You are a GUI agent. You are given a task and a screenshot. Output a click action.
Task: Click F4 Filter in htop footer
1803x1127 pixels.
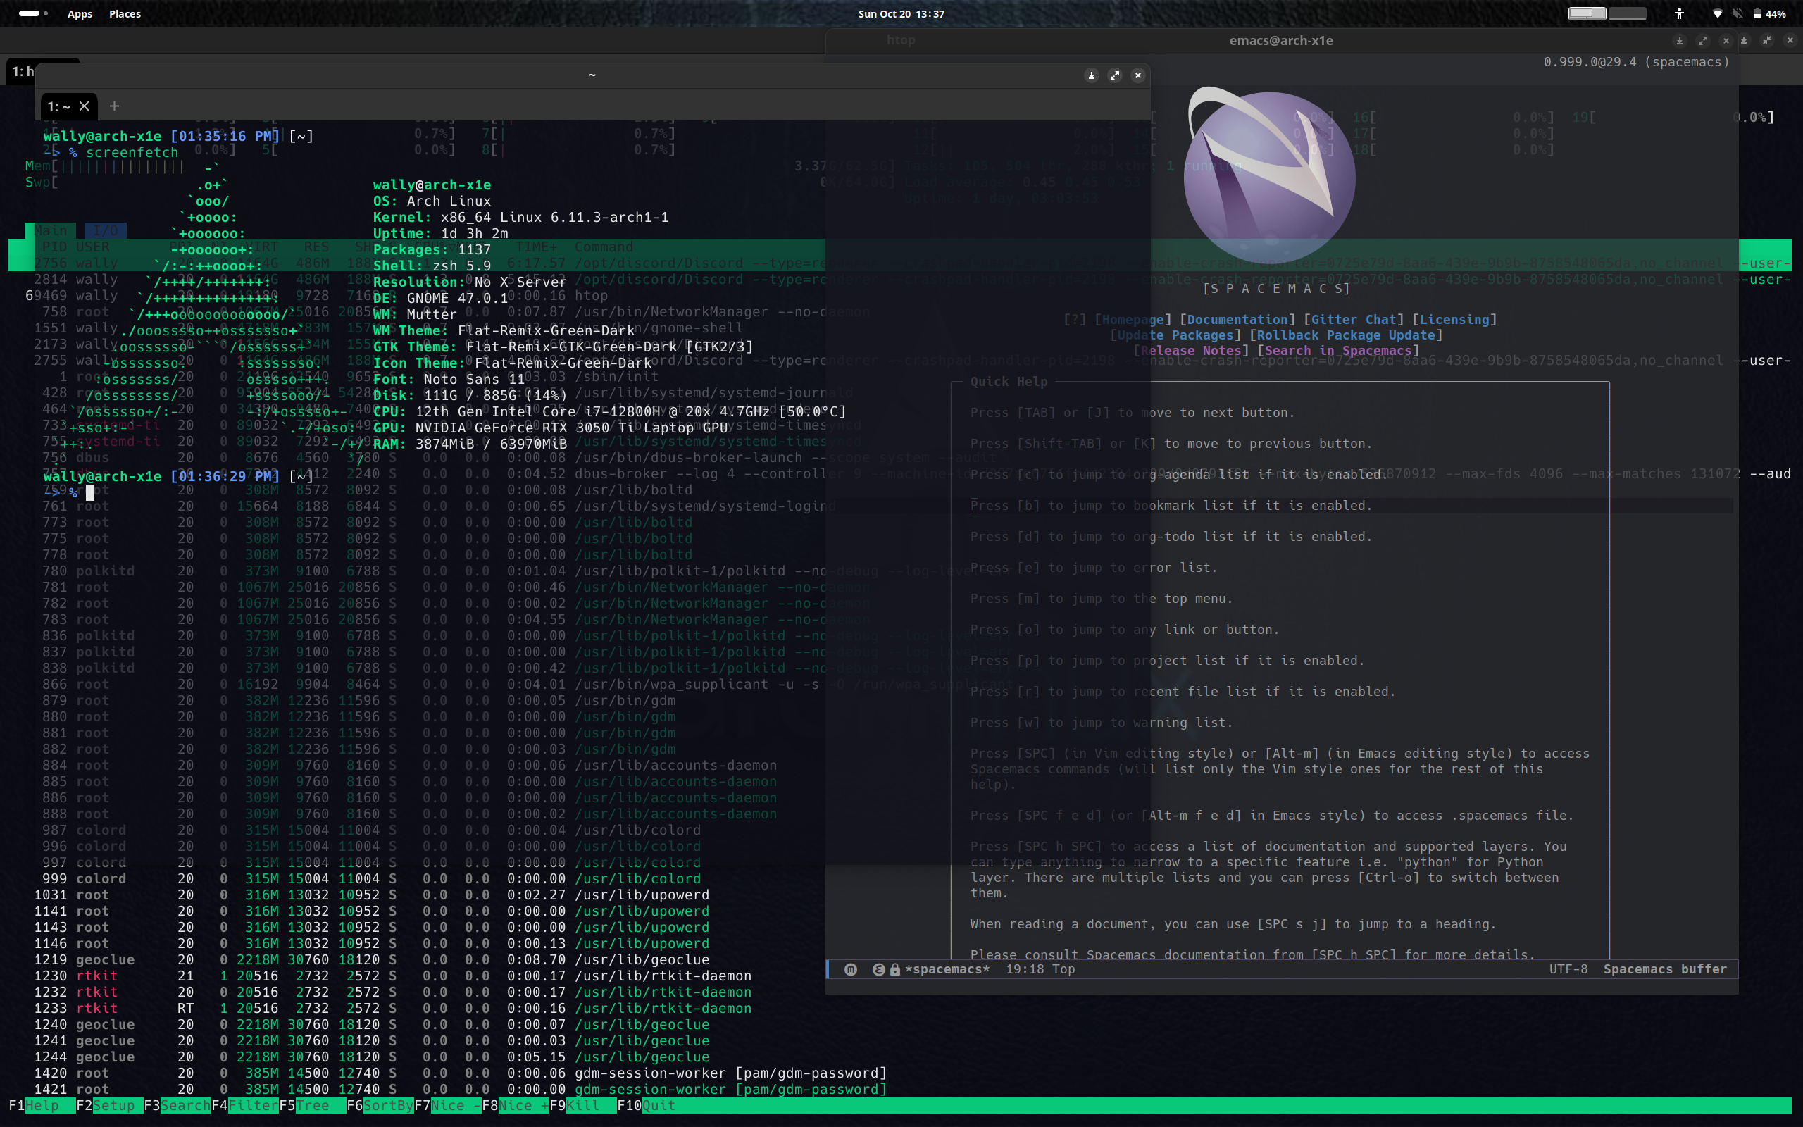pos(245,1105)
